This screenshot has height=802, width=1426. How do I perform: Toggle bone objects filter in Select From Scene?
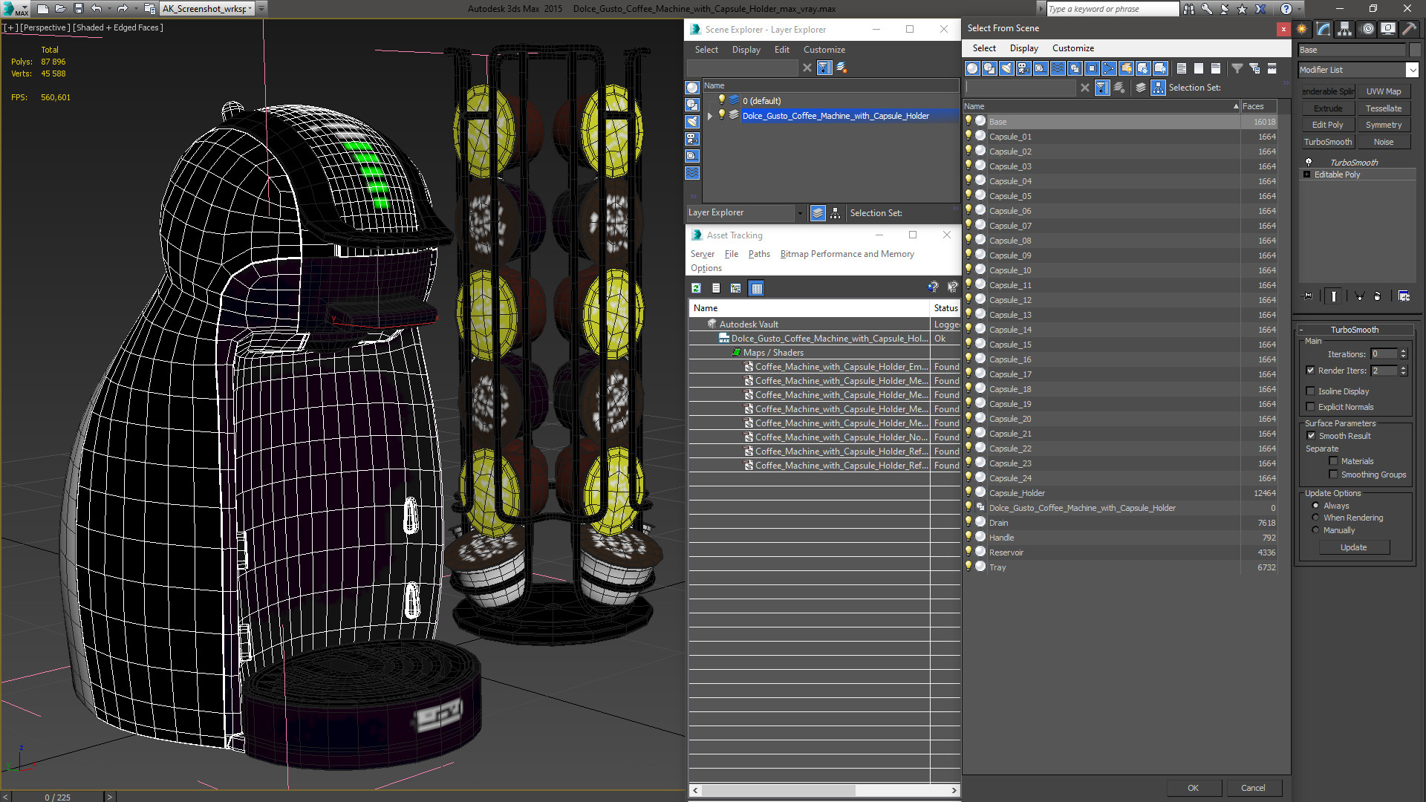(1109, 68)
